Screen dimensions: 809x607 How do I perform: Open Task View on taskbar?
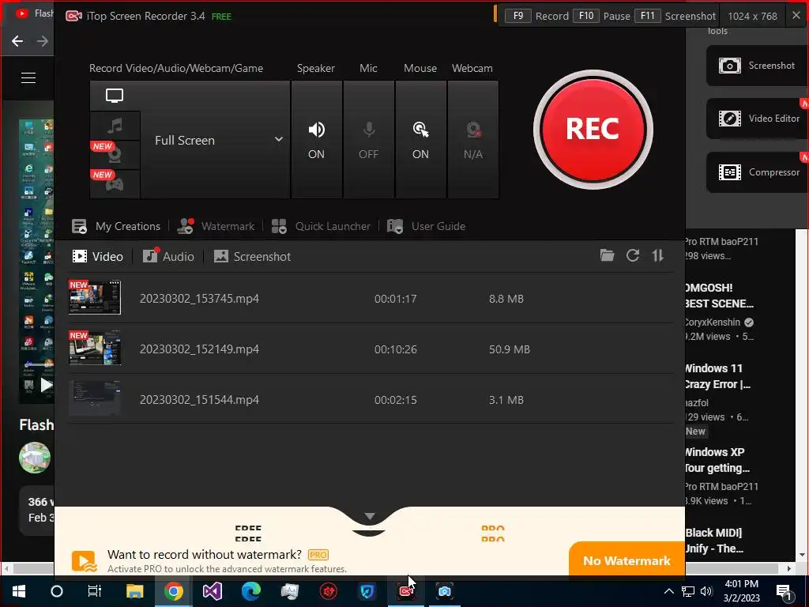point(95,591)
